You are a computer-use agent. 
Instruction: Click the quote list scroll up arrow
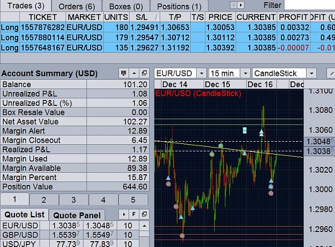[x=144, y=226]
